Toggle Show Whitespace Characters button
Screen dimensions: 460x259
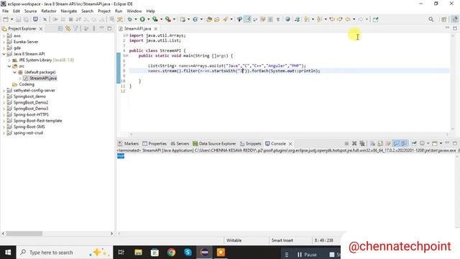(x=278, y=19)
